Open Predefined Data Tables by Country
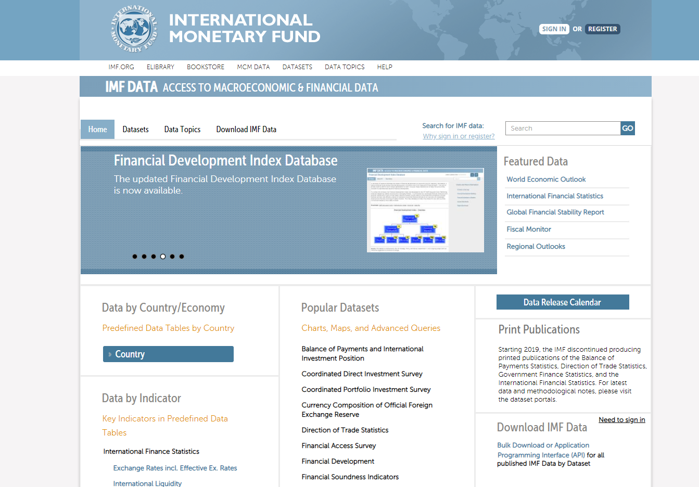Screen dimensions: 699x487 pos(168,328)
